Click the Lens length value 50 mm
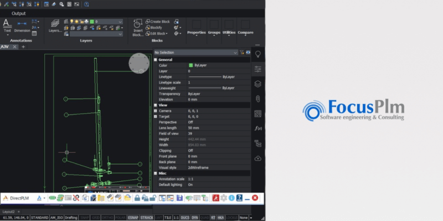This screenshot has width=443, height=221. 193,128
